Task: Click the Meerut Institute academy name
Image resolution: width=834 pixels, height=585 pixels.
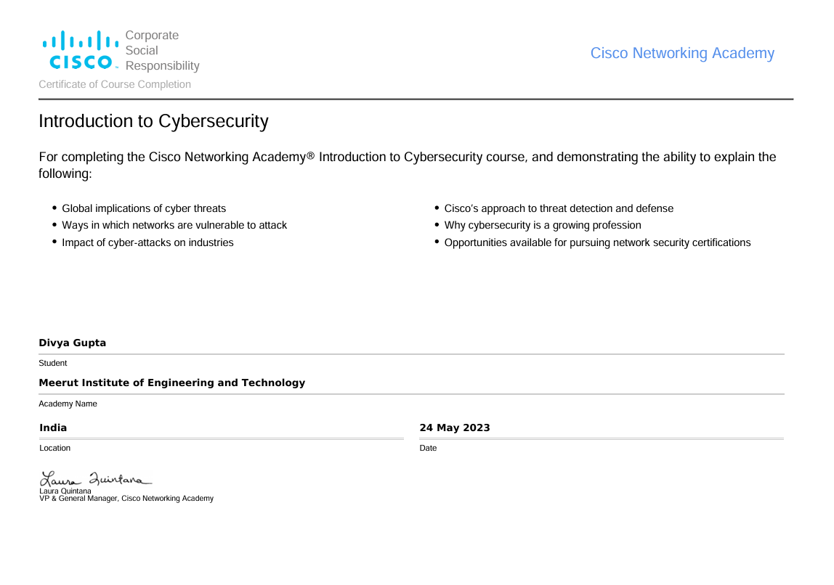Action: coord(172,382)
